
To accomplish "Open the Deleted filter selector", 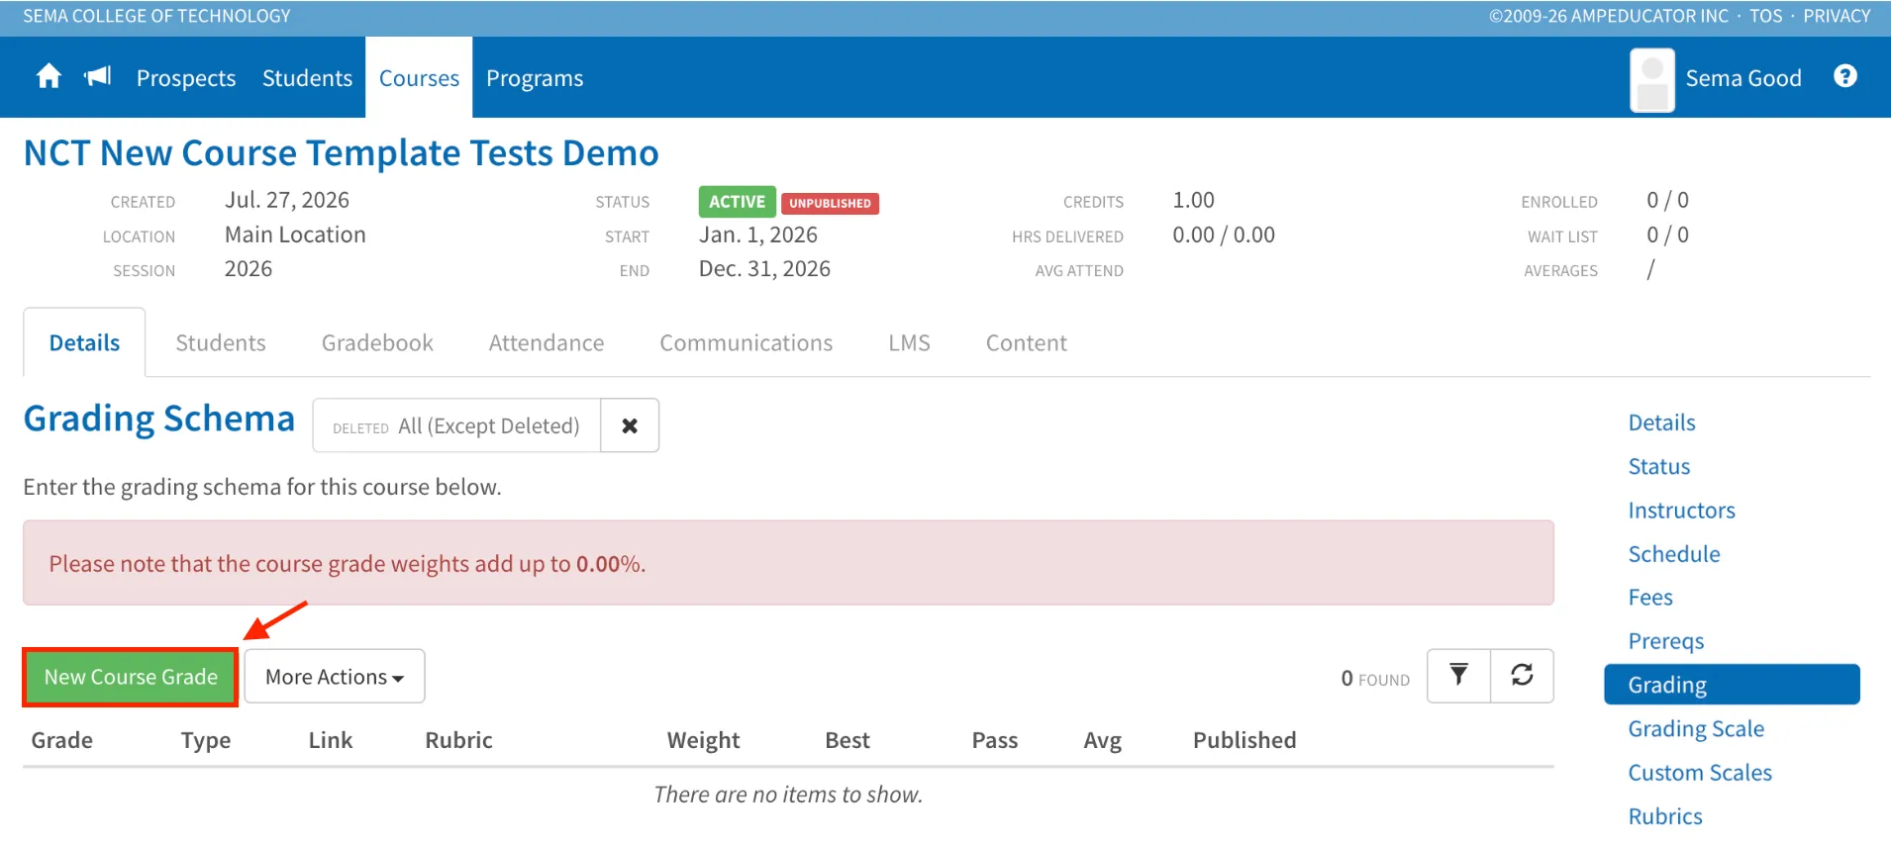I will [x=456, y=425].
